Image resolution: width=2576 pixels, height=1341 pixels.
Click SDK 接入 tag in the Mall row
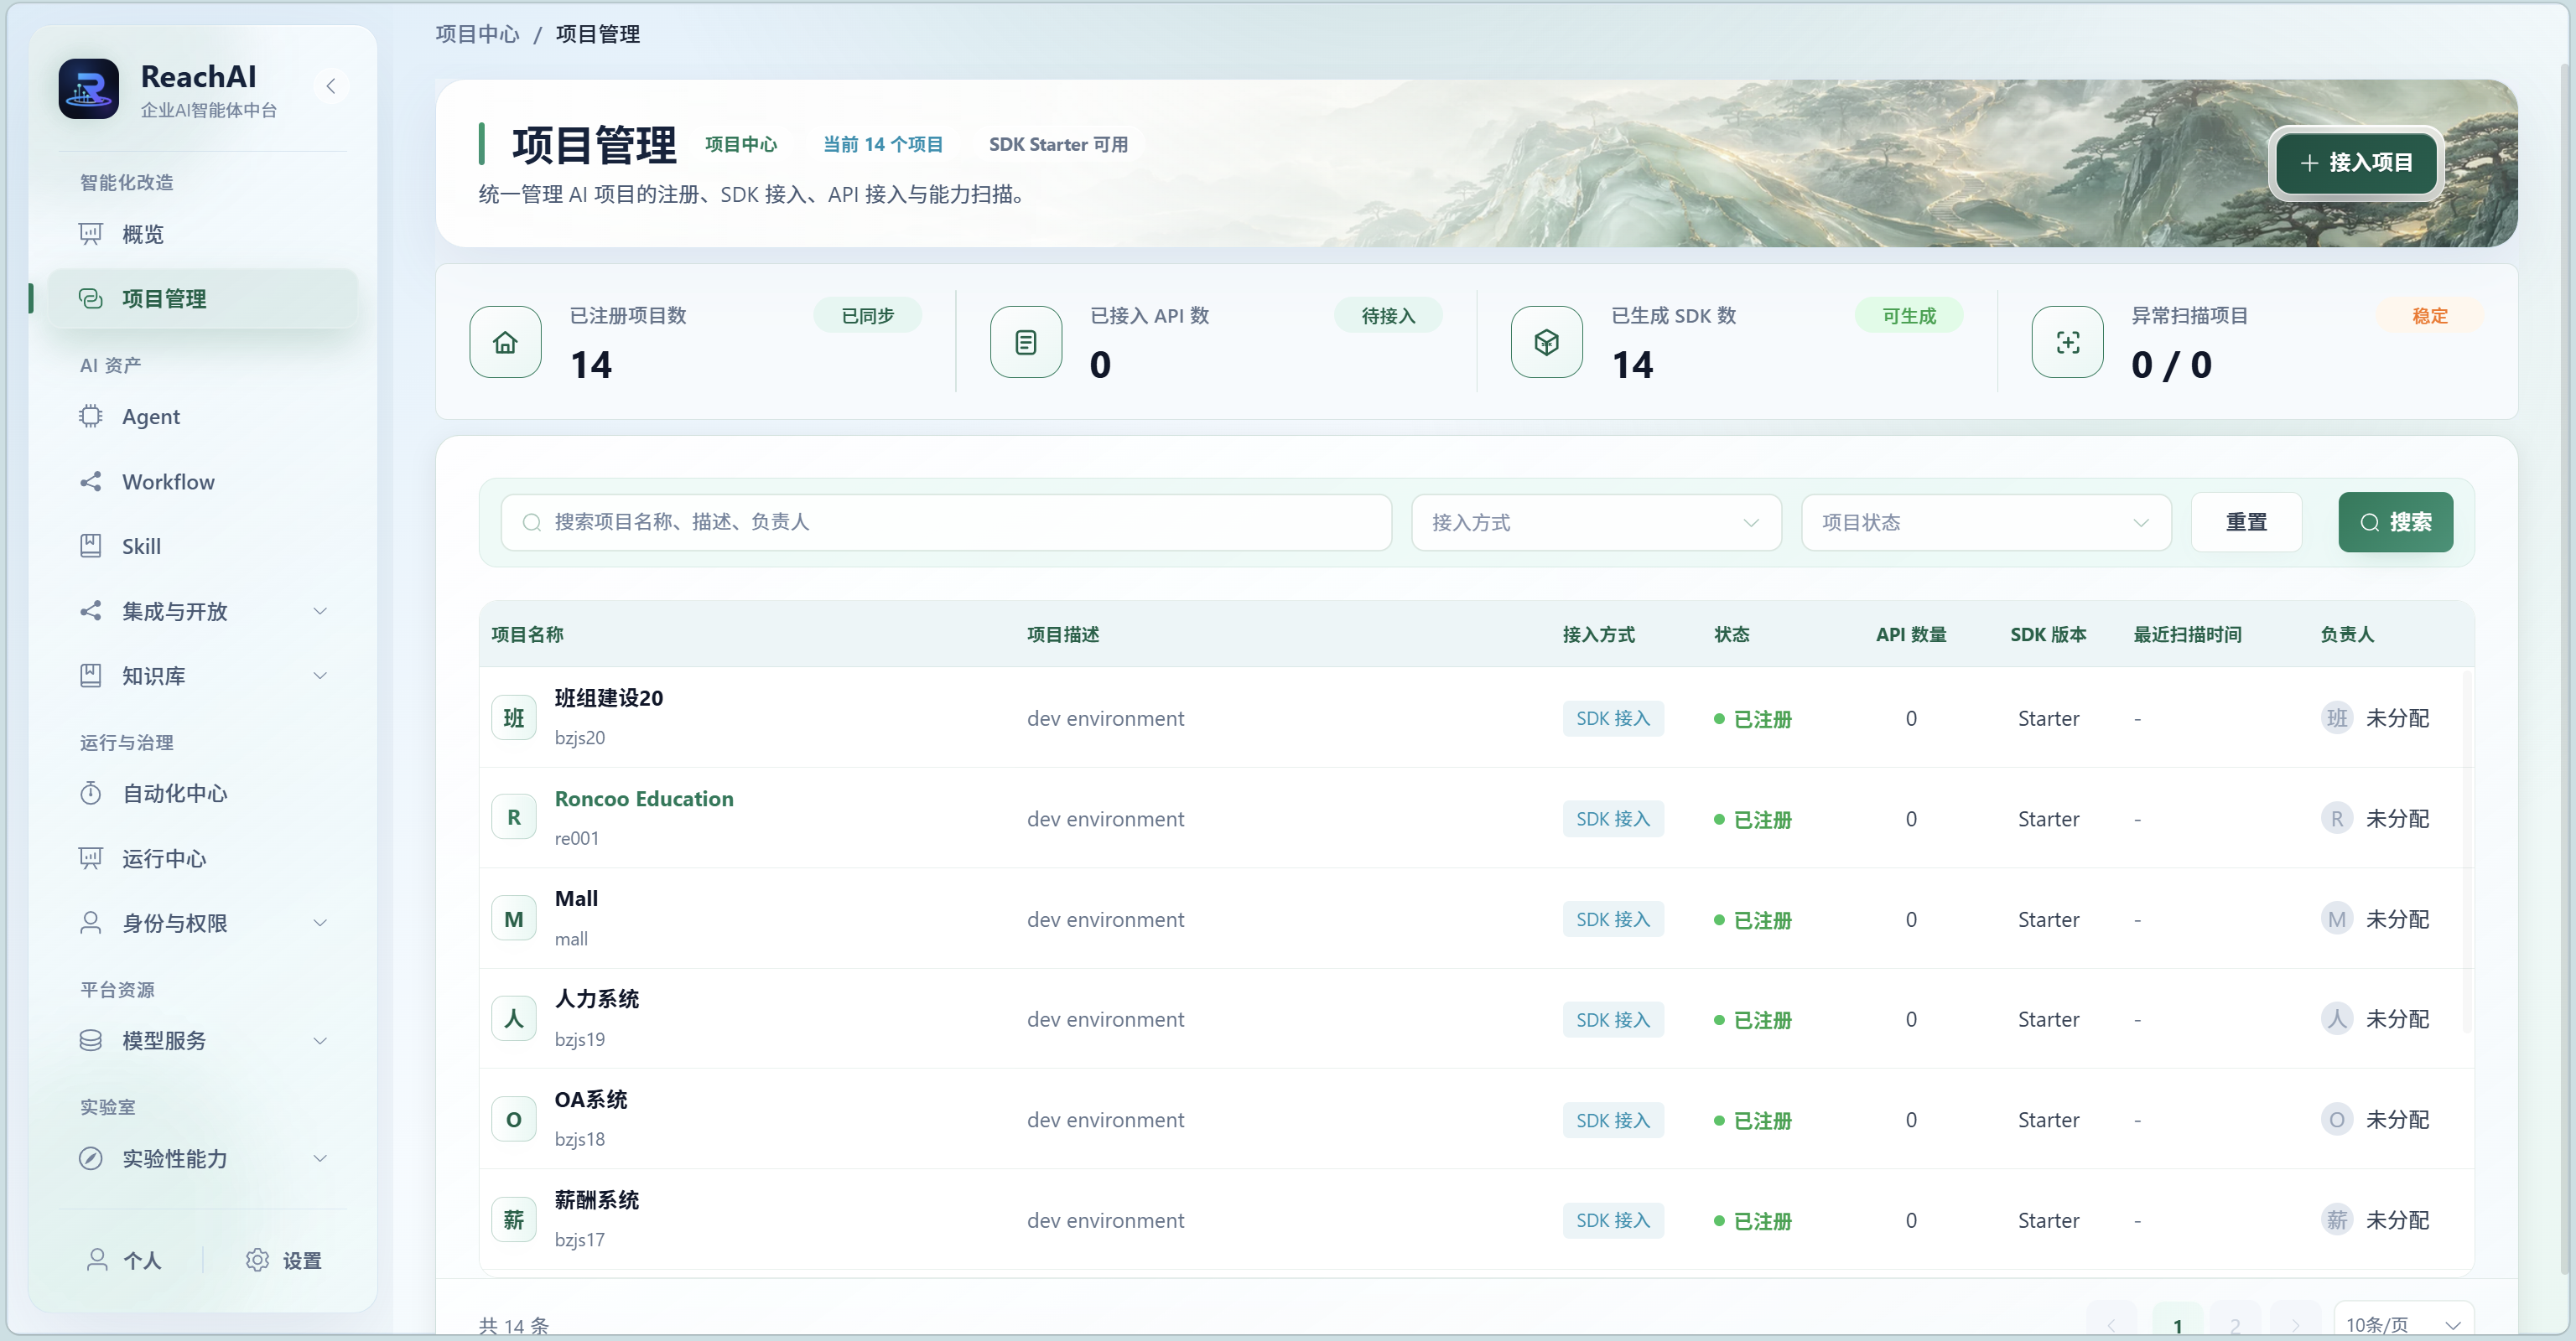pos(1613,919)
